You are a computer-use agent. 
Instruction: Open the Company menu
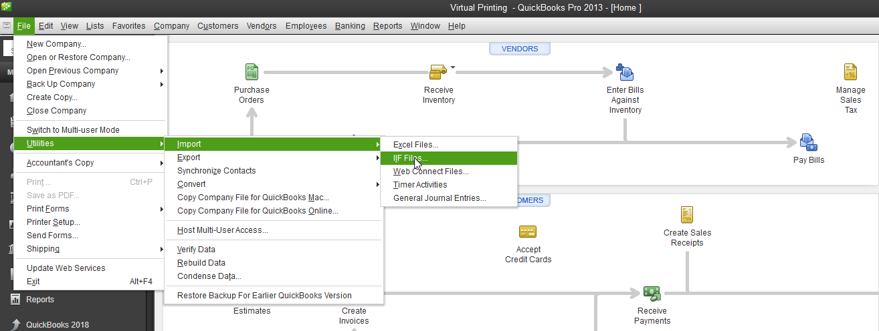tap(171, 26)
